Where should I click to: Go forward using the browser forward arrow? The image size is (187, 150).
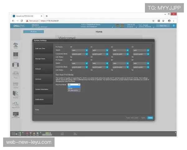pos(17,21)
